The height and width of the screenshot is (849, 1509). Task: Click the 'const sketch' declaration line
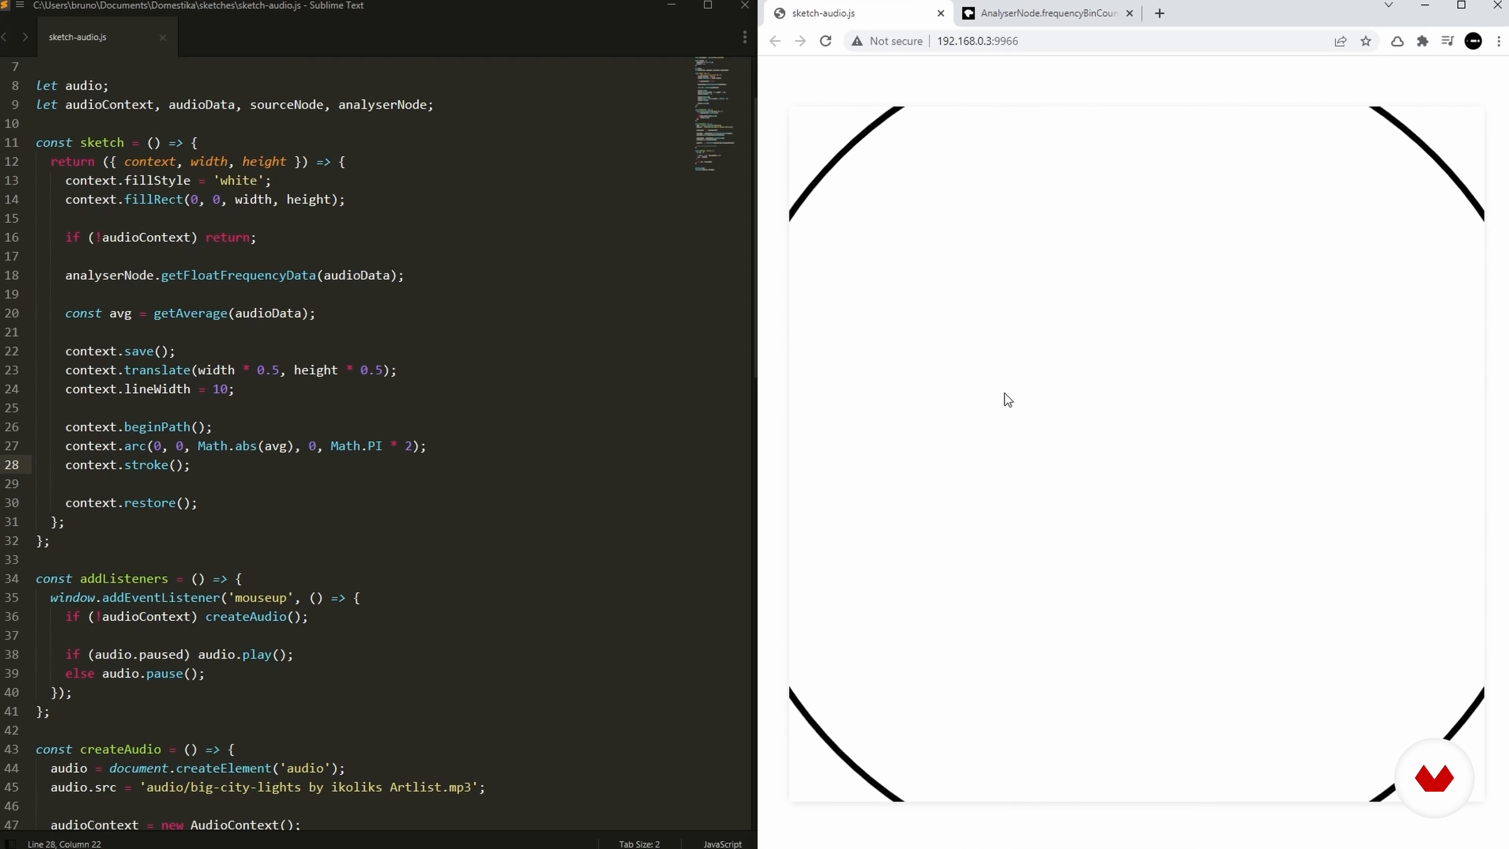coord(117,142)
